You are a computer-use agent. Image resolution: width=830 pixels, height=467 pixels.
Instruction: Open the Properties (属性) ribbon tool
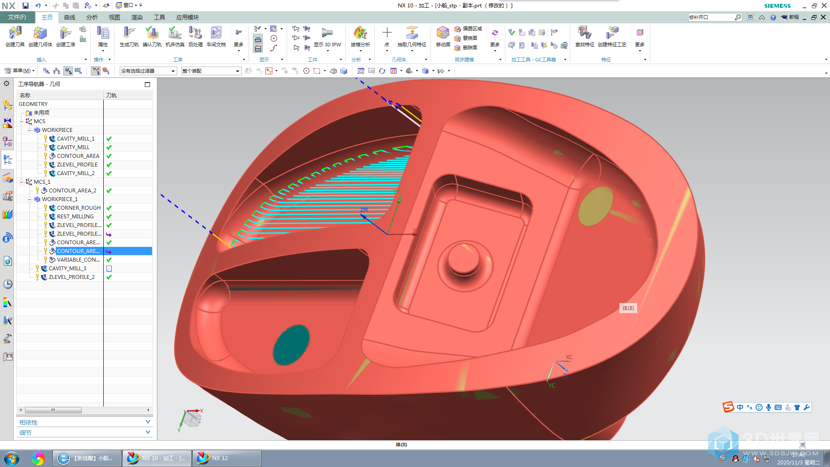(x=103, y=36)
